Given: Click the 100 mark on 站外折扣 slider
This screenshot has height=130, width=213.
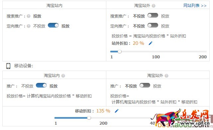Looking at the screenshot, I should pos(156,57).
